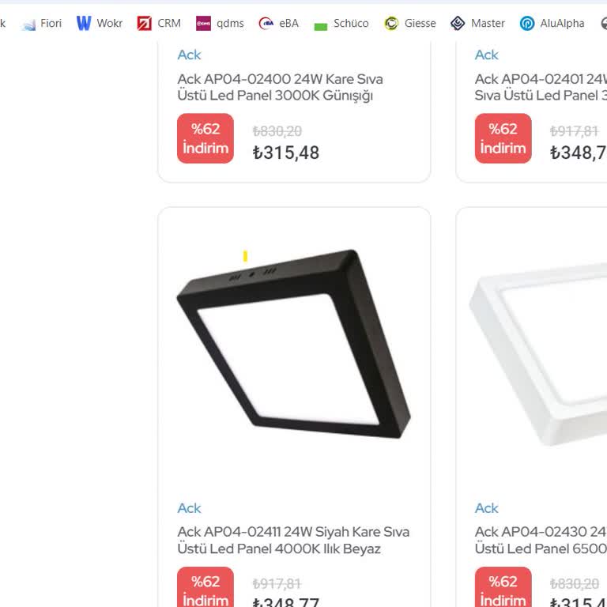Open the Ack AP04-02401 product title
The width and height of the screenshot is (607, 607).
click(x=541, y=87)
